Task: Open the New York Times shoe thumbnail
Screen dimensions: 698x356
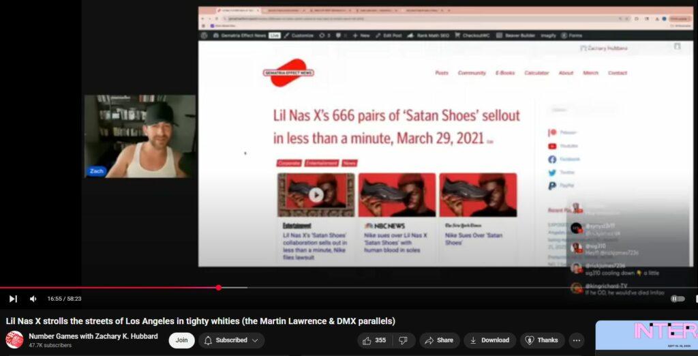Action: pyautogui.click(x=478, y=195)
